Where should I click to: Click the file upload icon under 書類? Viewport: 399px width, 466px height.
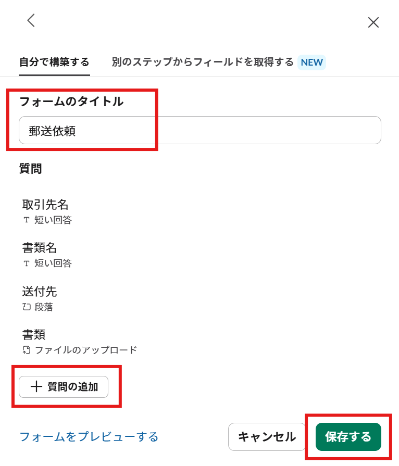(x=27, y=350)
